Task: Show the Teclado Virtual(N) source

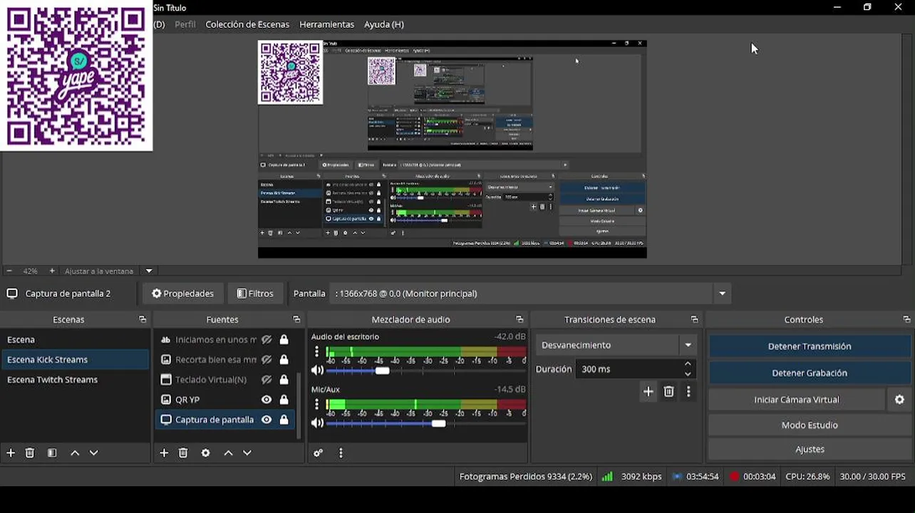Action: 267,380
